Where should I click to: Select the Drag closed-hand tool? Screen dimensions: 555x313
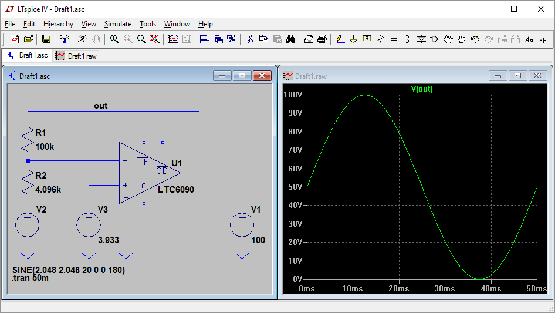462,39
